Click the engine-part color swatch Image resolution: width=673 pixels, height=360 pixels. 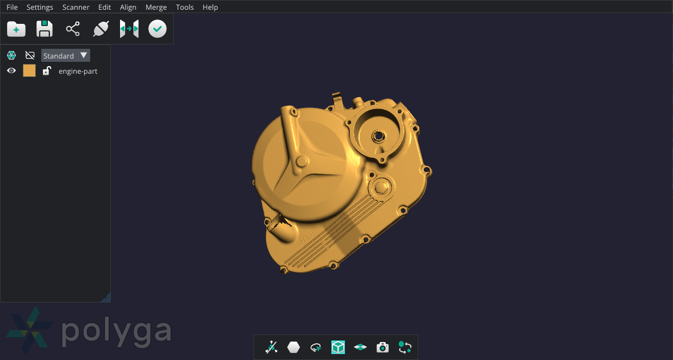pos(29,70)
